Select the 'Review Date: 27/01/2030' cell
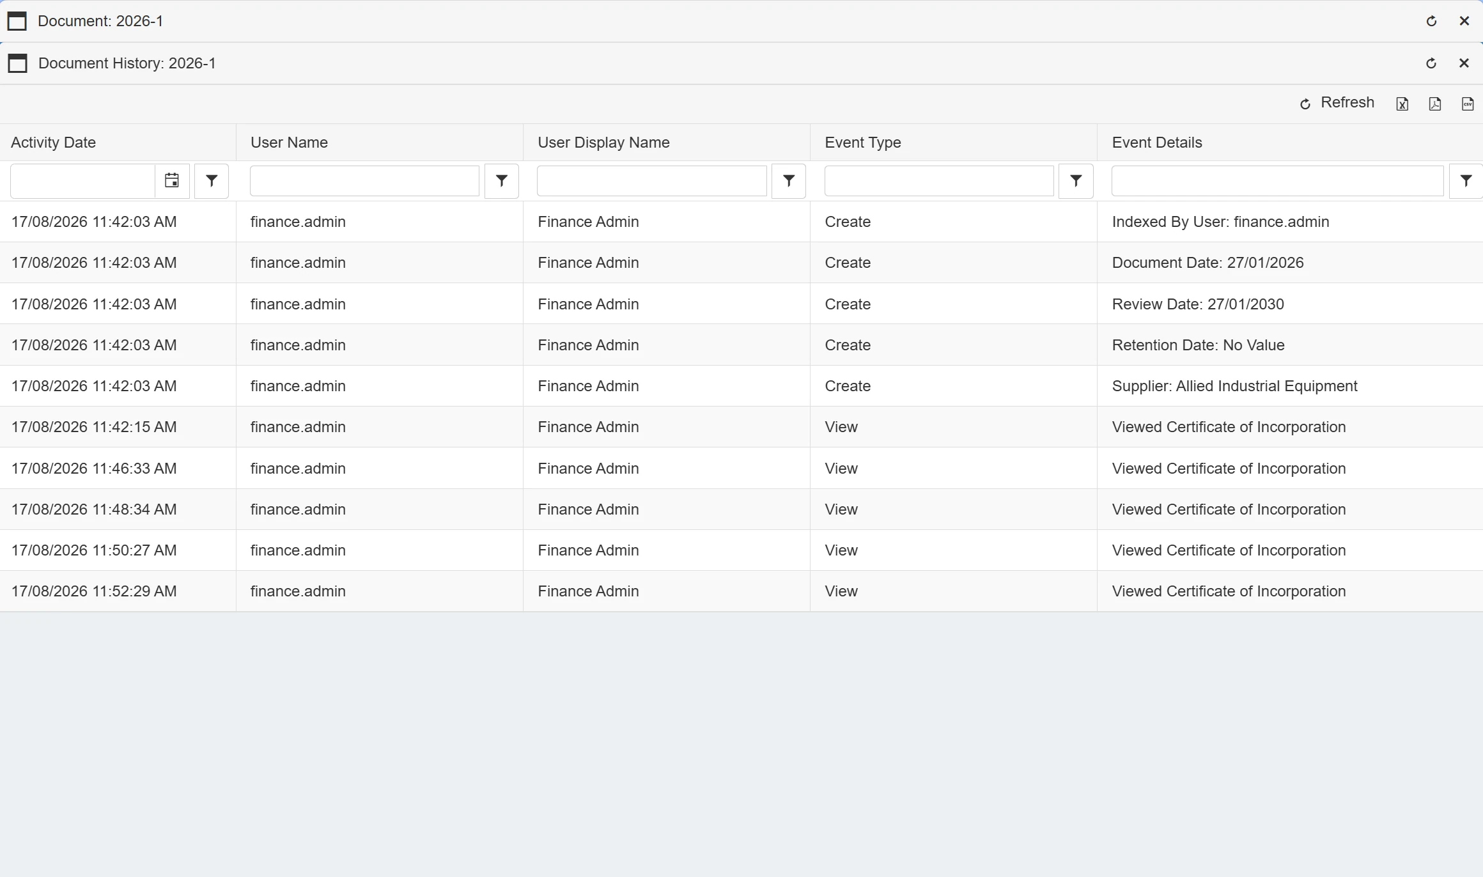Viewport: 1483px width, 877px height. pyautogui.click(x=1290, y=304)
